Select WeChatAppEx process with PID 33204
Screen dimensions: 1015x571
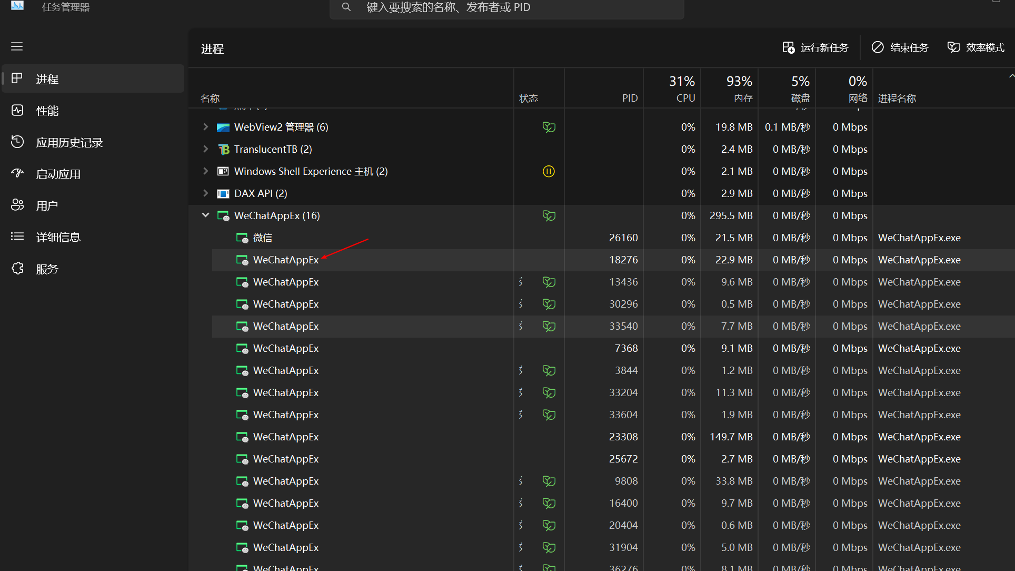(613, 393)
